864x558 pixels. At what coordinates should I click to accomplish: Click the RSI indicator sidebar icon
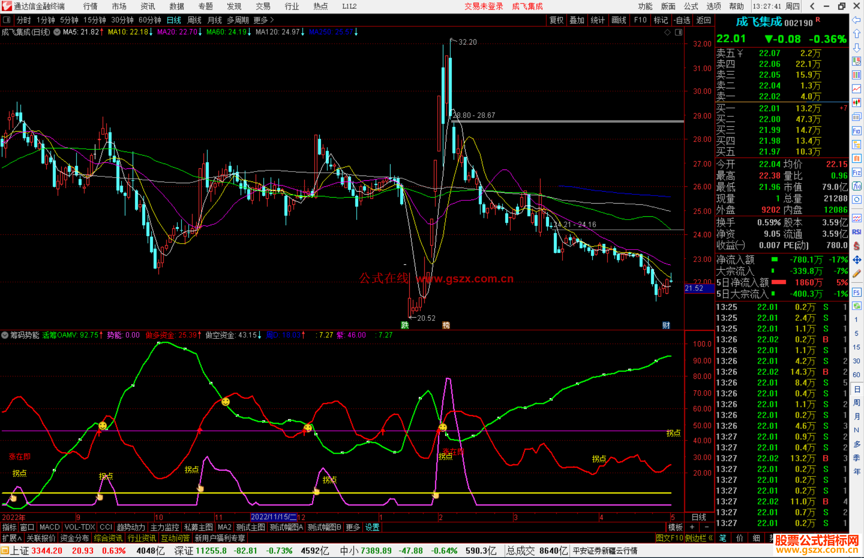click(x=856, y=232)
